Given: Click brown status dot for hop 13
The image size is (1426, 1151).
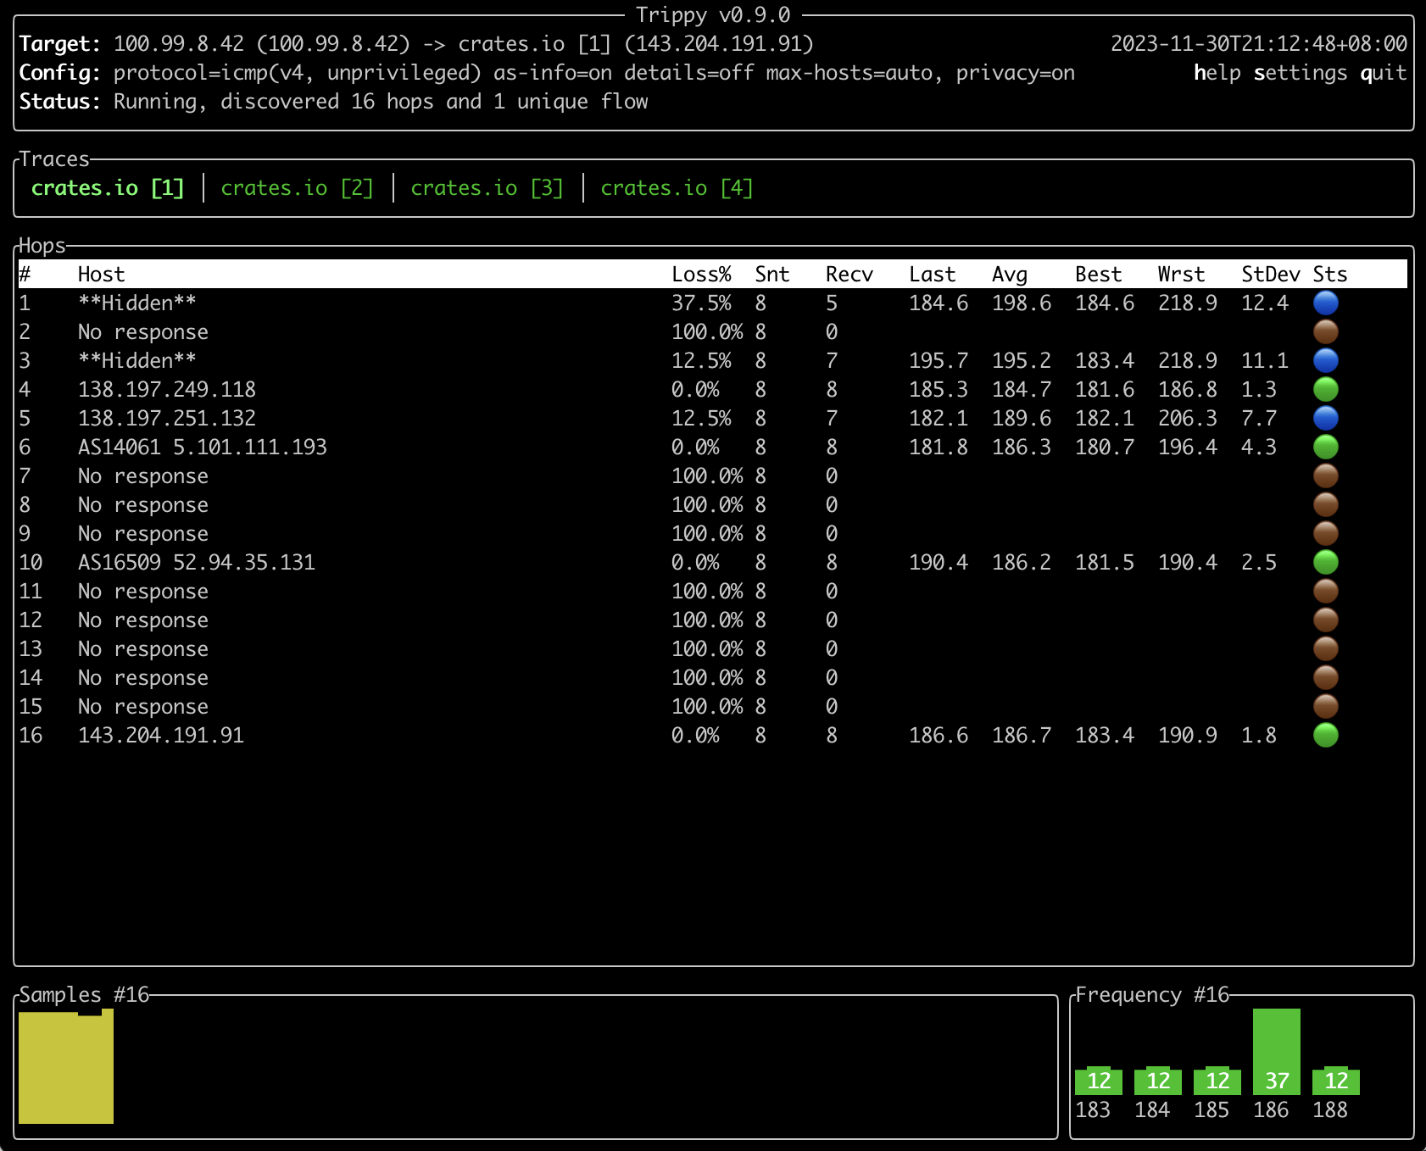Looking at the screenshot, I should (x=1326, y=648).
